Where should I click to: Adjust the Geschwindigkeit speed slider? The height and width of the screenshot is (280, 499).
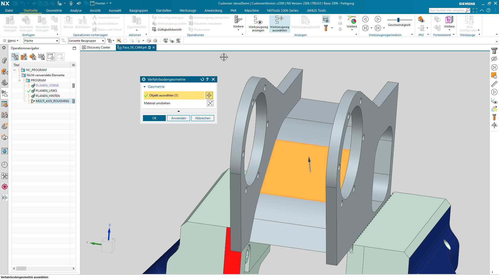tap(398, 20)
